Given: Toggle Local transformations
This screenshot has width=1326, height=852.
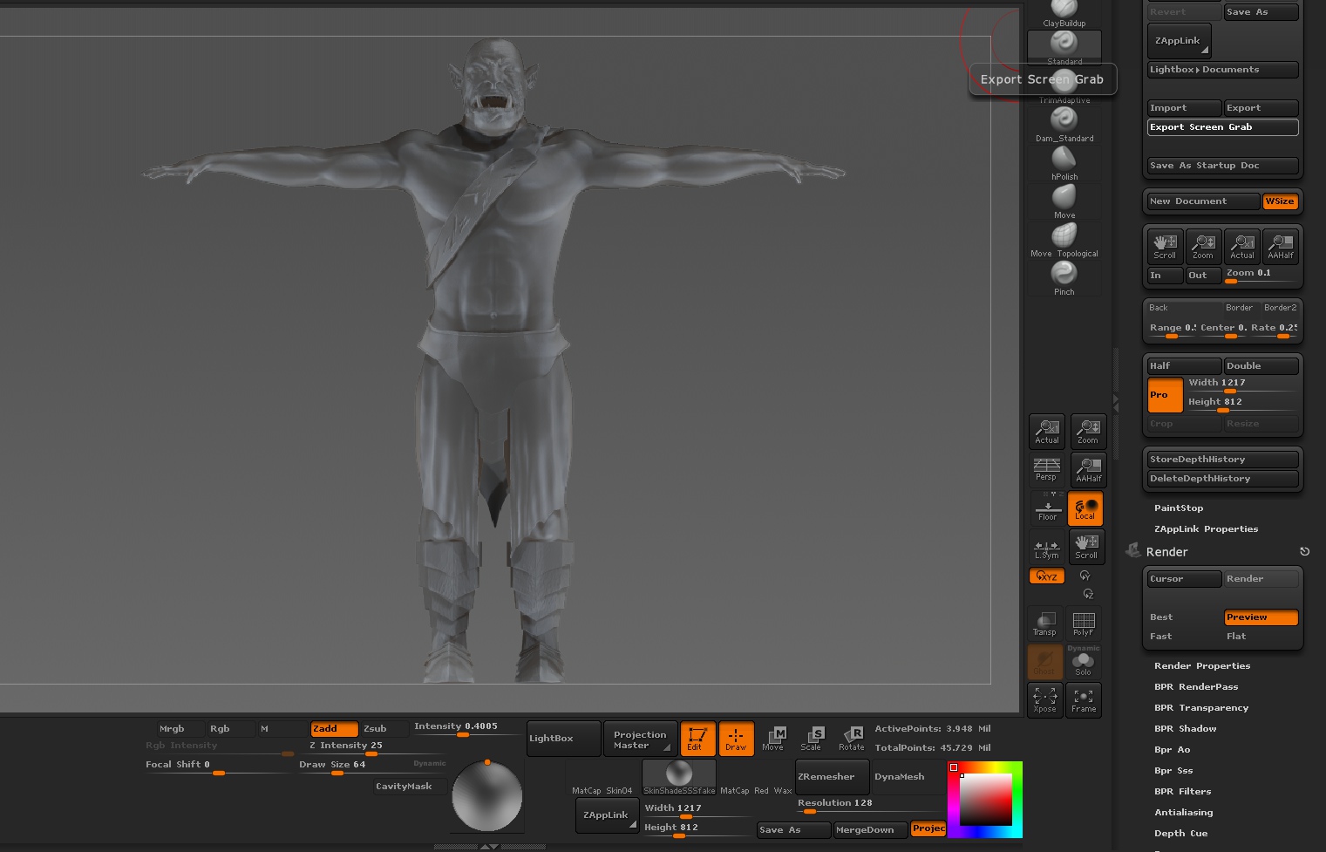Looking at the screenshot, I should (1085, 508).
